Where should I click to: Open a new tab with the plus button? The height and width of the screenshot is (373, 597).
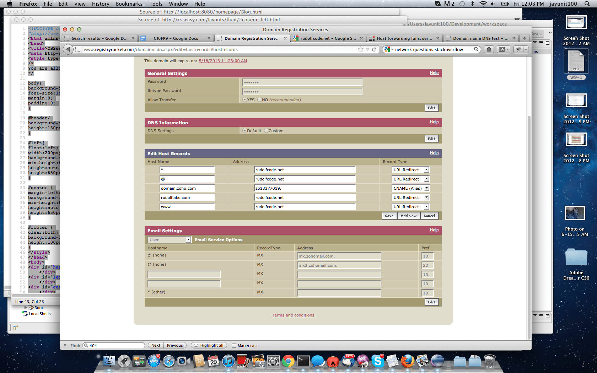[x=524, y=38]
